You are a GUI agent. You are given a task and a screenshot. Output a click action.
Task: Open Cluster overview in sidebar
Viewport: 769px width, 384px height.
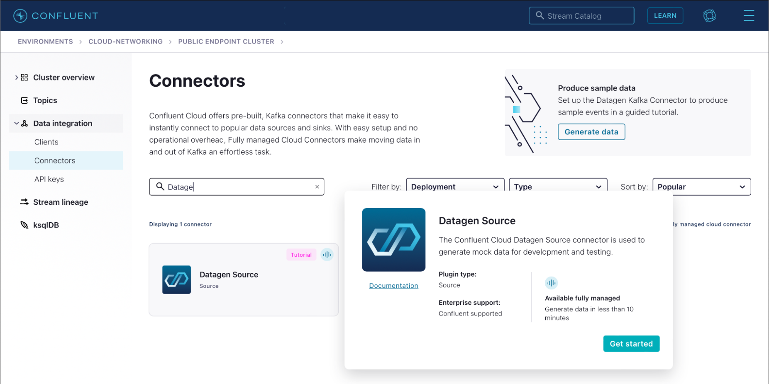[64, 78]
